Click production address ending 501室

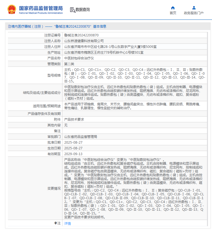coord(104,53)
